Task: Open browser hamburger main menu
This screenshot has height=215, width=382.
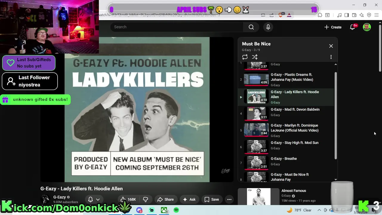Action: [376, 15]
